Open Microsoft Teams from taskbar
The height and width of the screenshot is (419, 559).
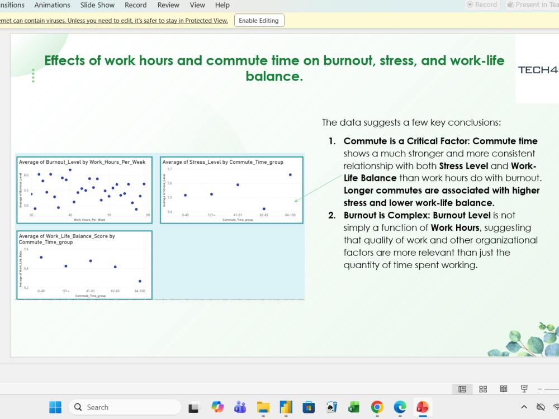pyautogui.click(x=240, y=407)
